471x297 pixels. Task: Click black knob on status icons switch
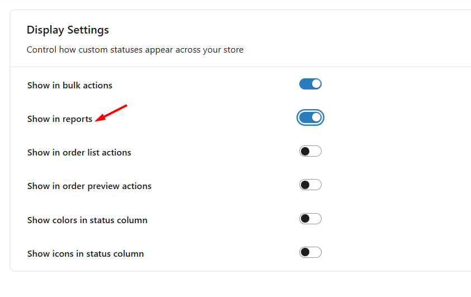pos(305,252)
